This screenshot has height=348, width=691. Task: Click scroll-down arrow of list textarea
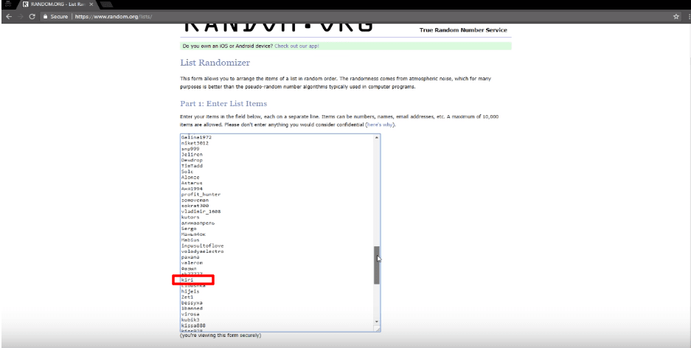[376, 322]
